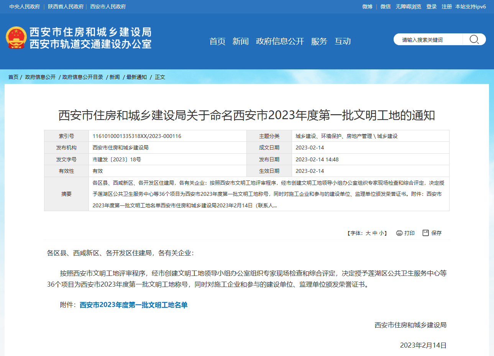Click 发布日期 value 2023-02-14 14:48
This screenshot has height=356, width=494.
point(317,159)
